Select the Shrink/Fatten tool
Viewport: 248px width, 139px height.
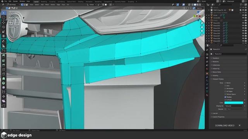pyautogui.click(x=3, y=97)
